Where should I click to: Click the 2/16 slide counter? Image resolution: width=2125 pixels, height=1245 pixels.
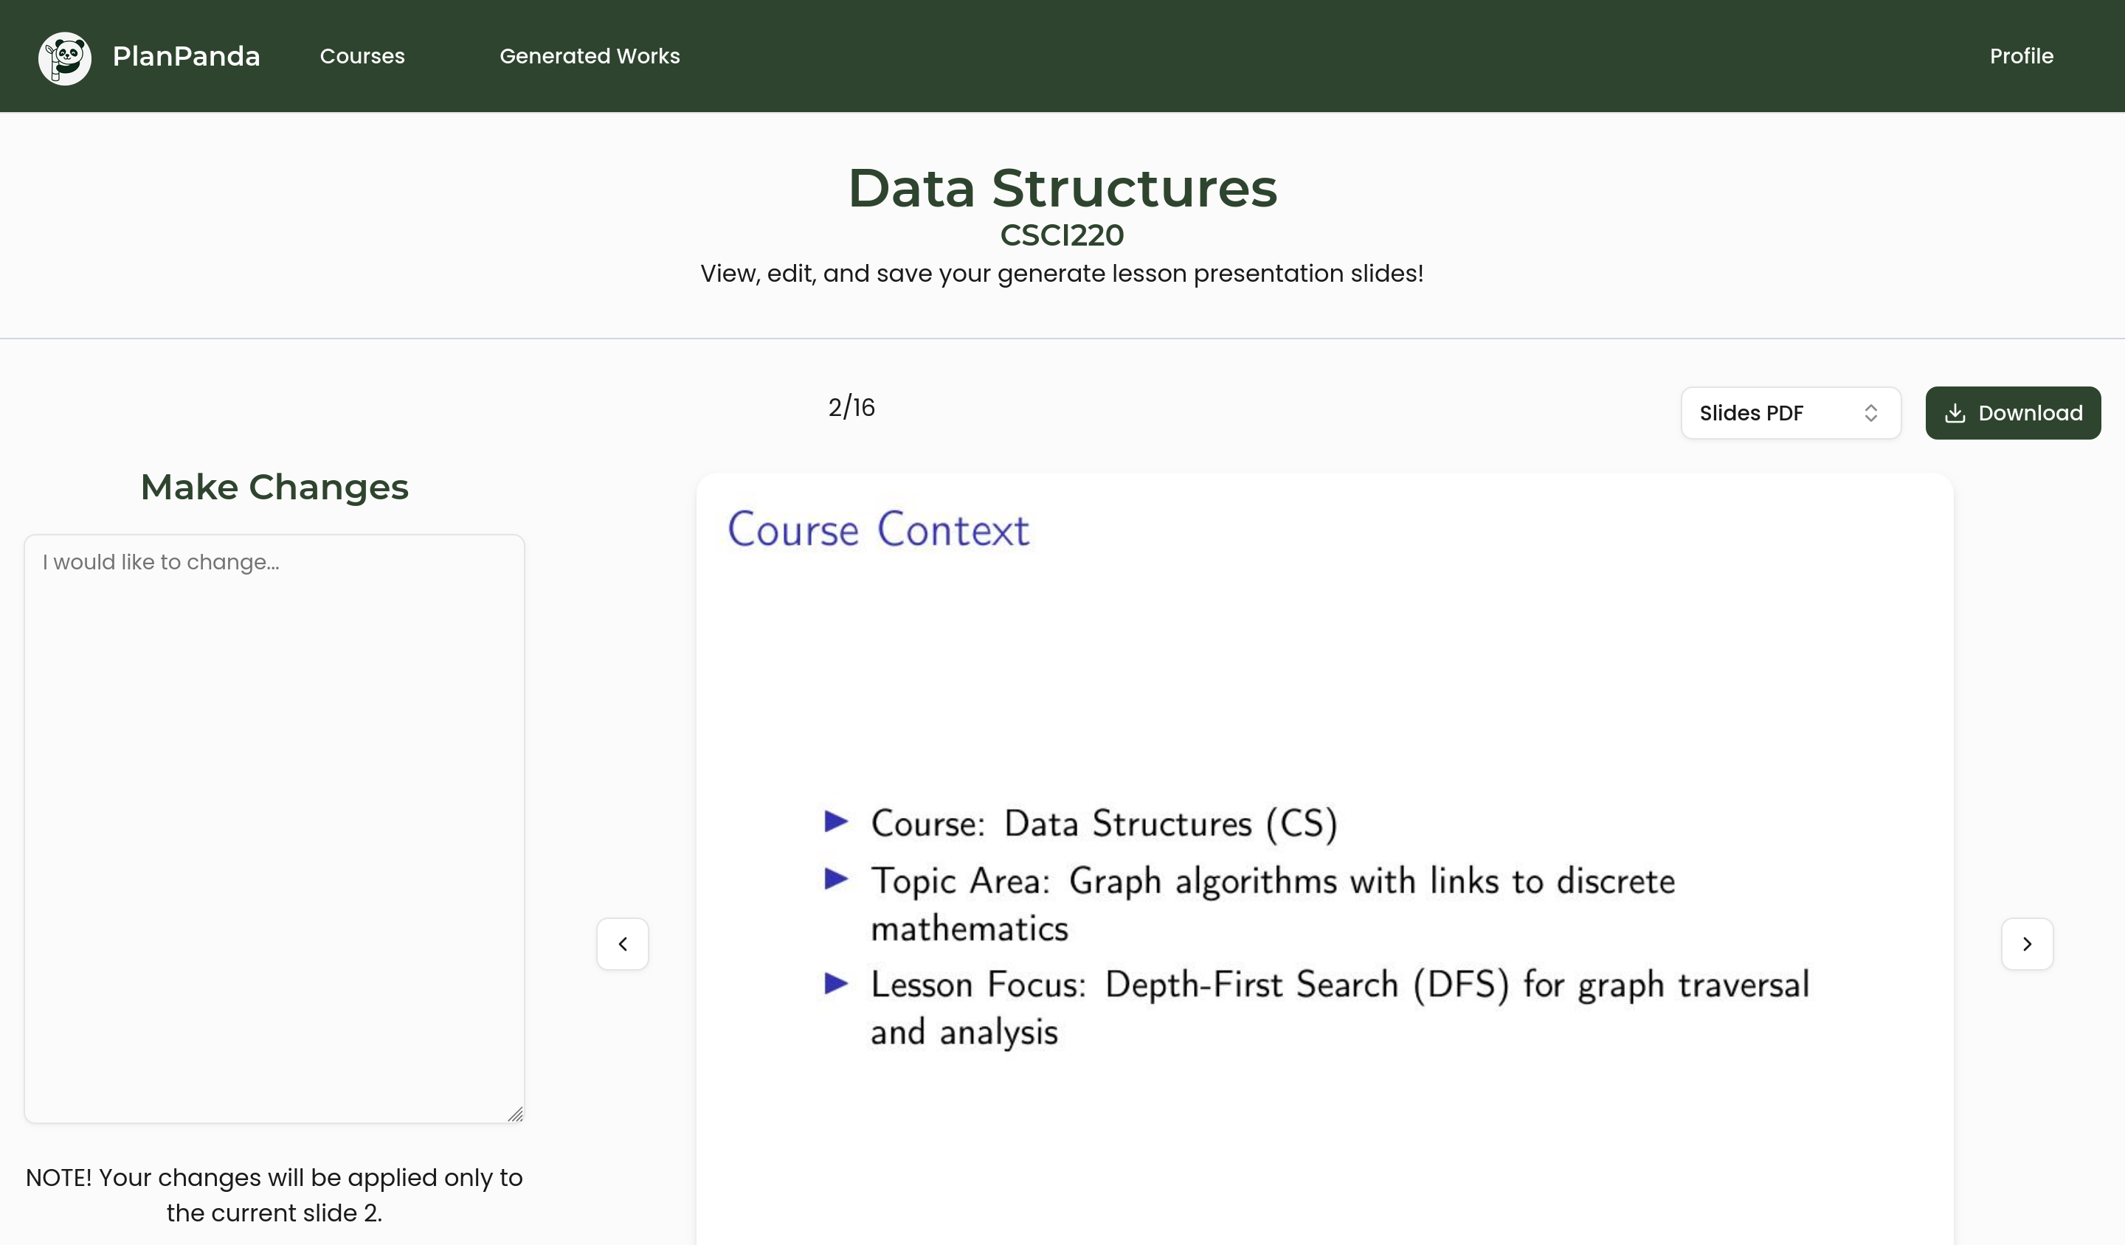click(x=851, y=408)
